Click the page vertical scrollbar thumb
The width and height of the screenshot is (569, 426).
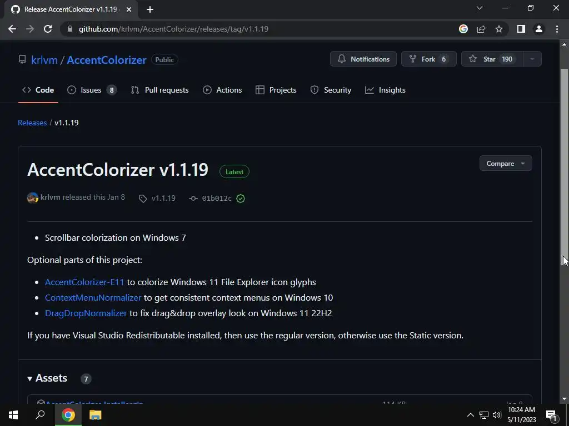coord(564,166)
